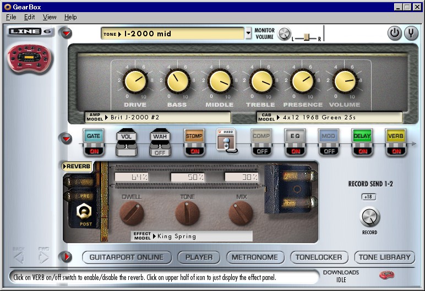Click the reverb Tone knob
The image size is (425, 291).
187,213
